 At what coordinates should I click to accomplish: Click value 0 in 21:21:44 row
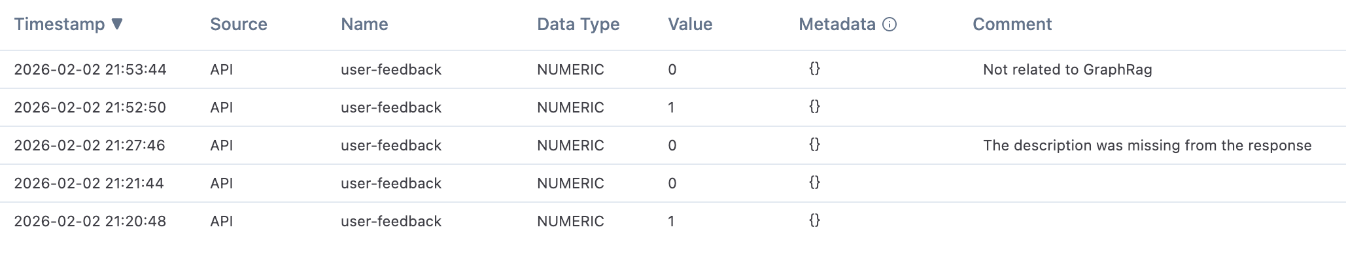672,183
